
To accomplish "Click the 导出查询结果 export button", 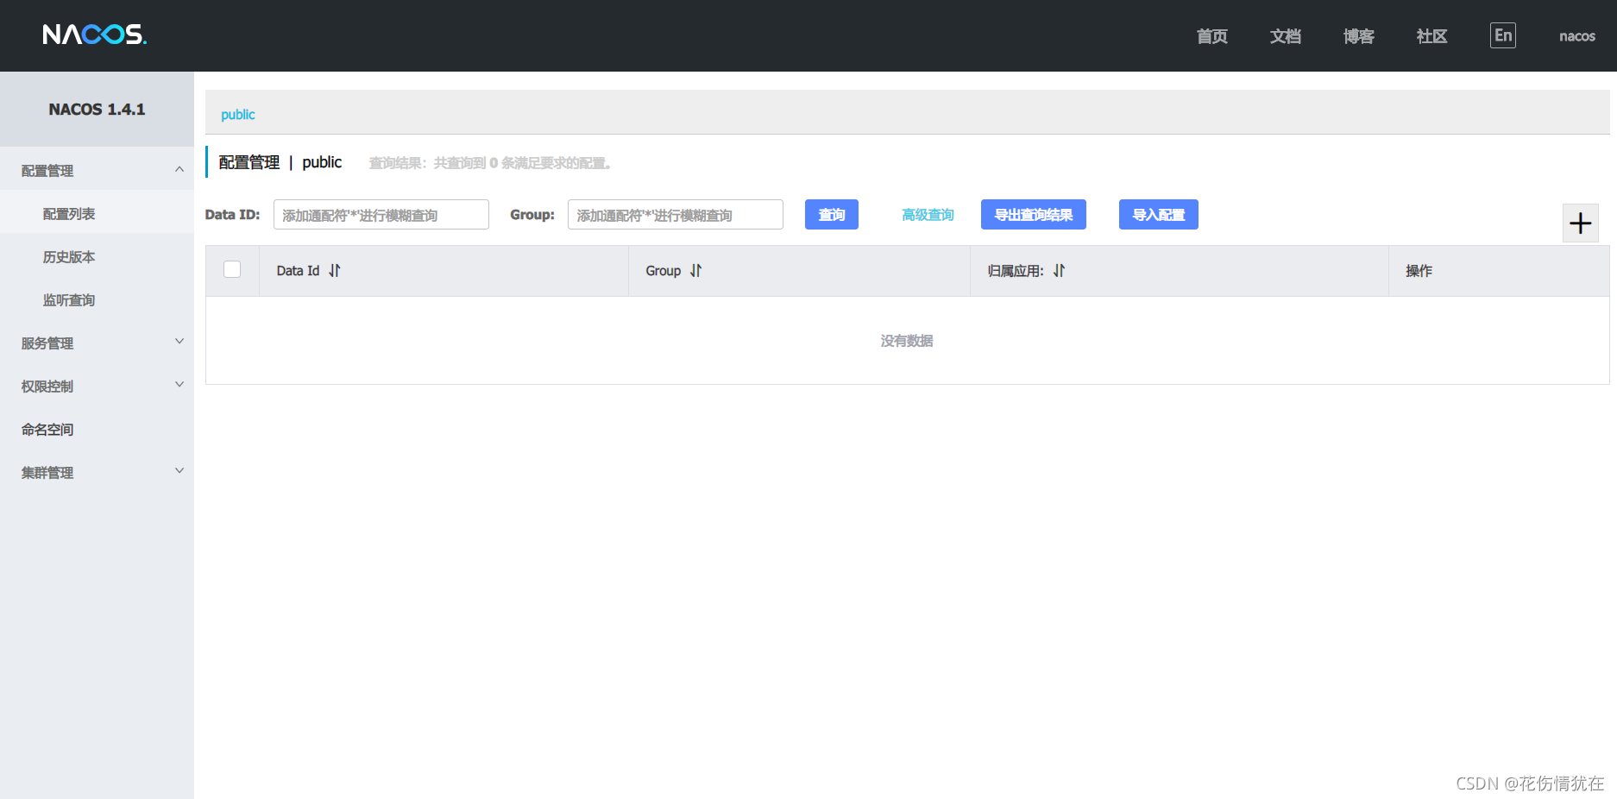I will click(x=1033, y=214).
